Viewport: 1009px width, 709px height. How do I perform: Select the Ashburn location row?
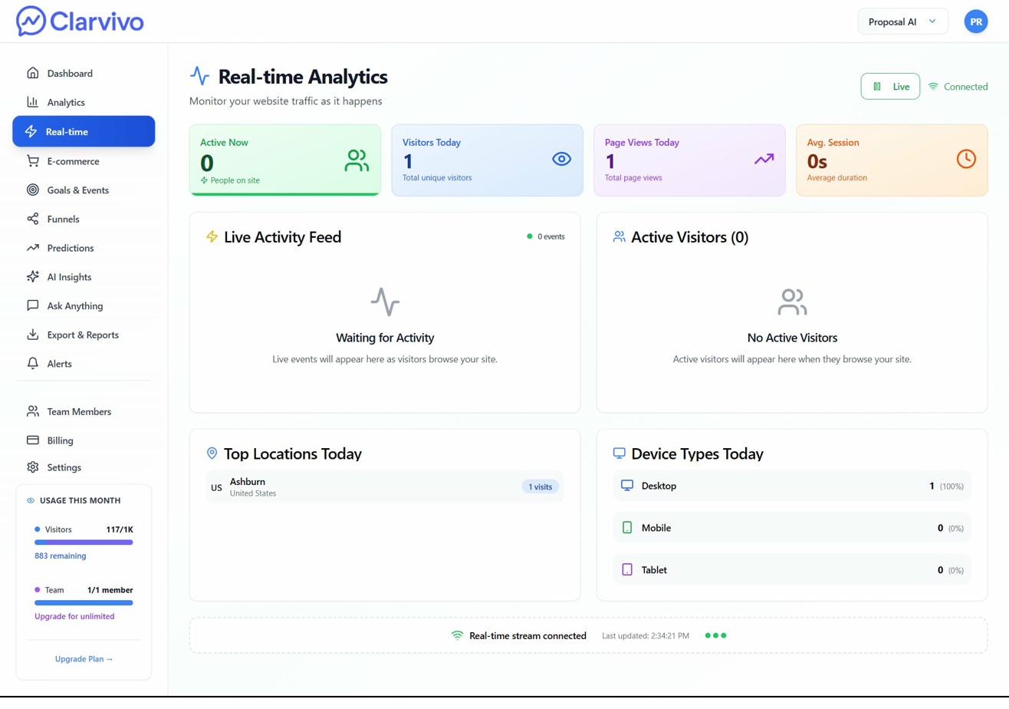[x=385, y=486]
